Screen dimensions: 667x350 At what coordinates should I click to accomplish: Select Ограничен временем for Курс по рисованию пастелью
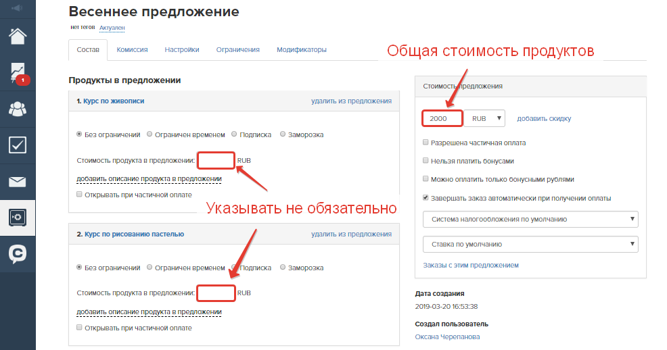[x=149, y=267]
